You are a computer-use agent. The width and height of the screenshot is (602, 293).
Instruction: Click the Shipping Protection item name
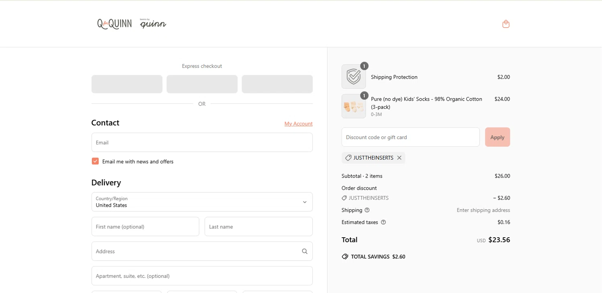(394, 77)
